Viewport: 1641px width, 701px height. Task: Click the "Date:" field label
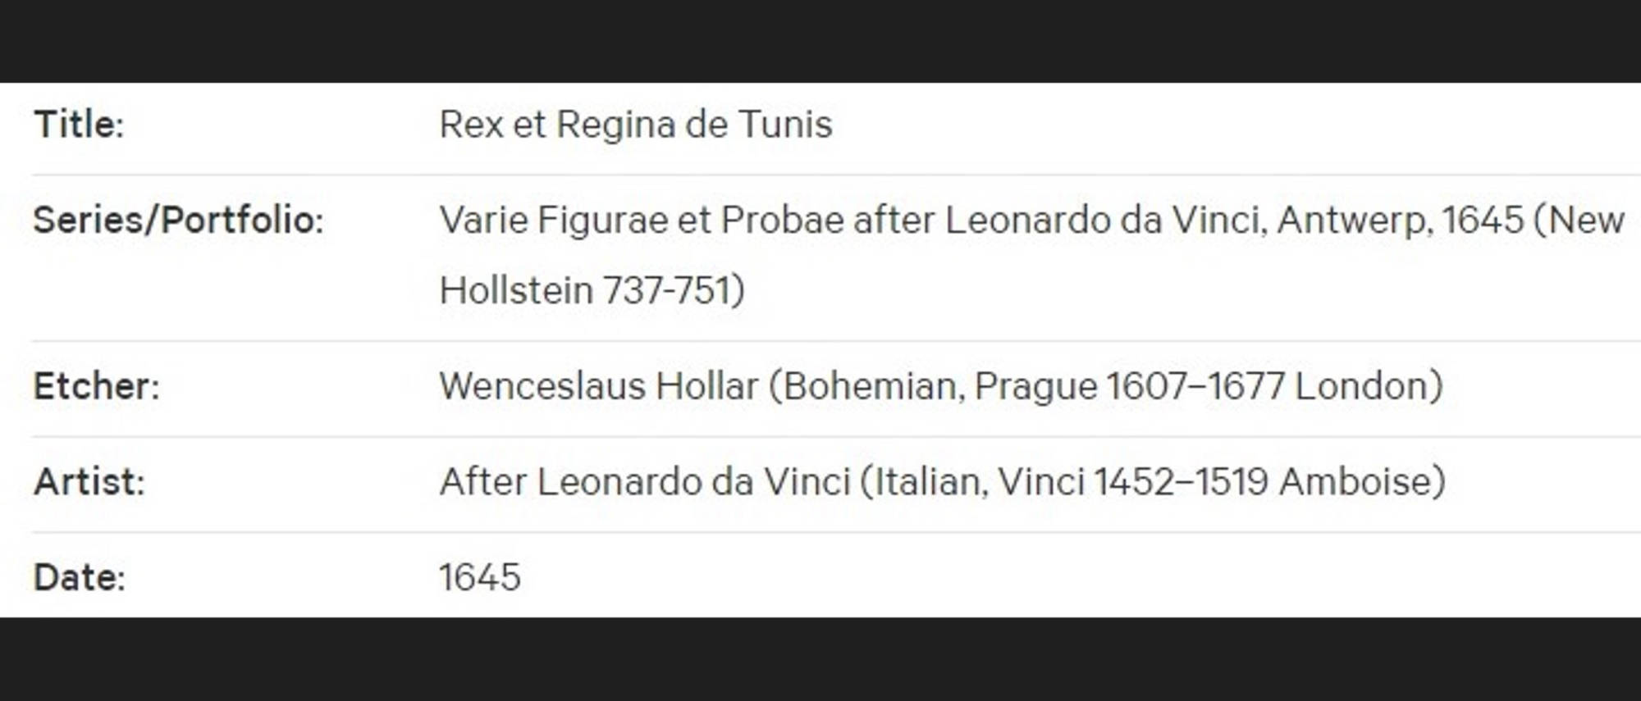[80, 578]
